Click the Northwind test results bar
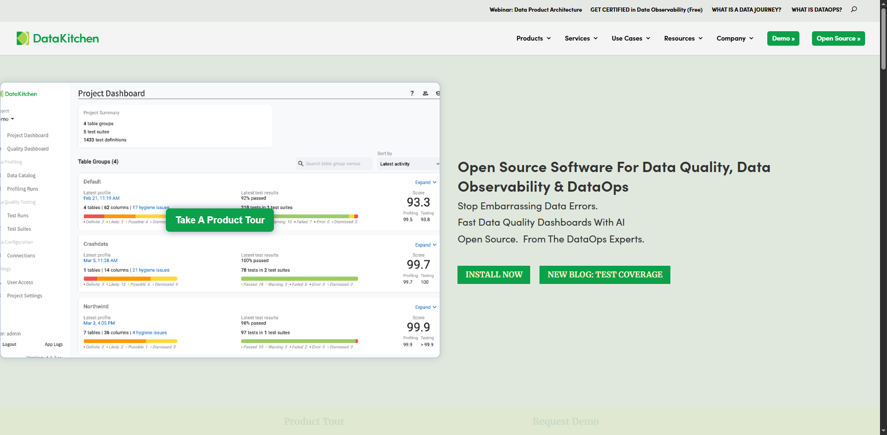The height and width of the screenshot is (435, 887). pos(300,341)
